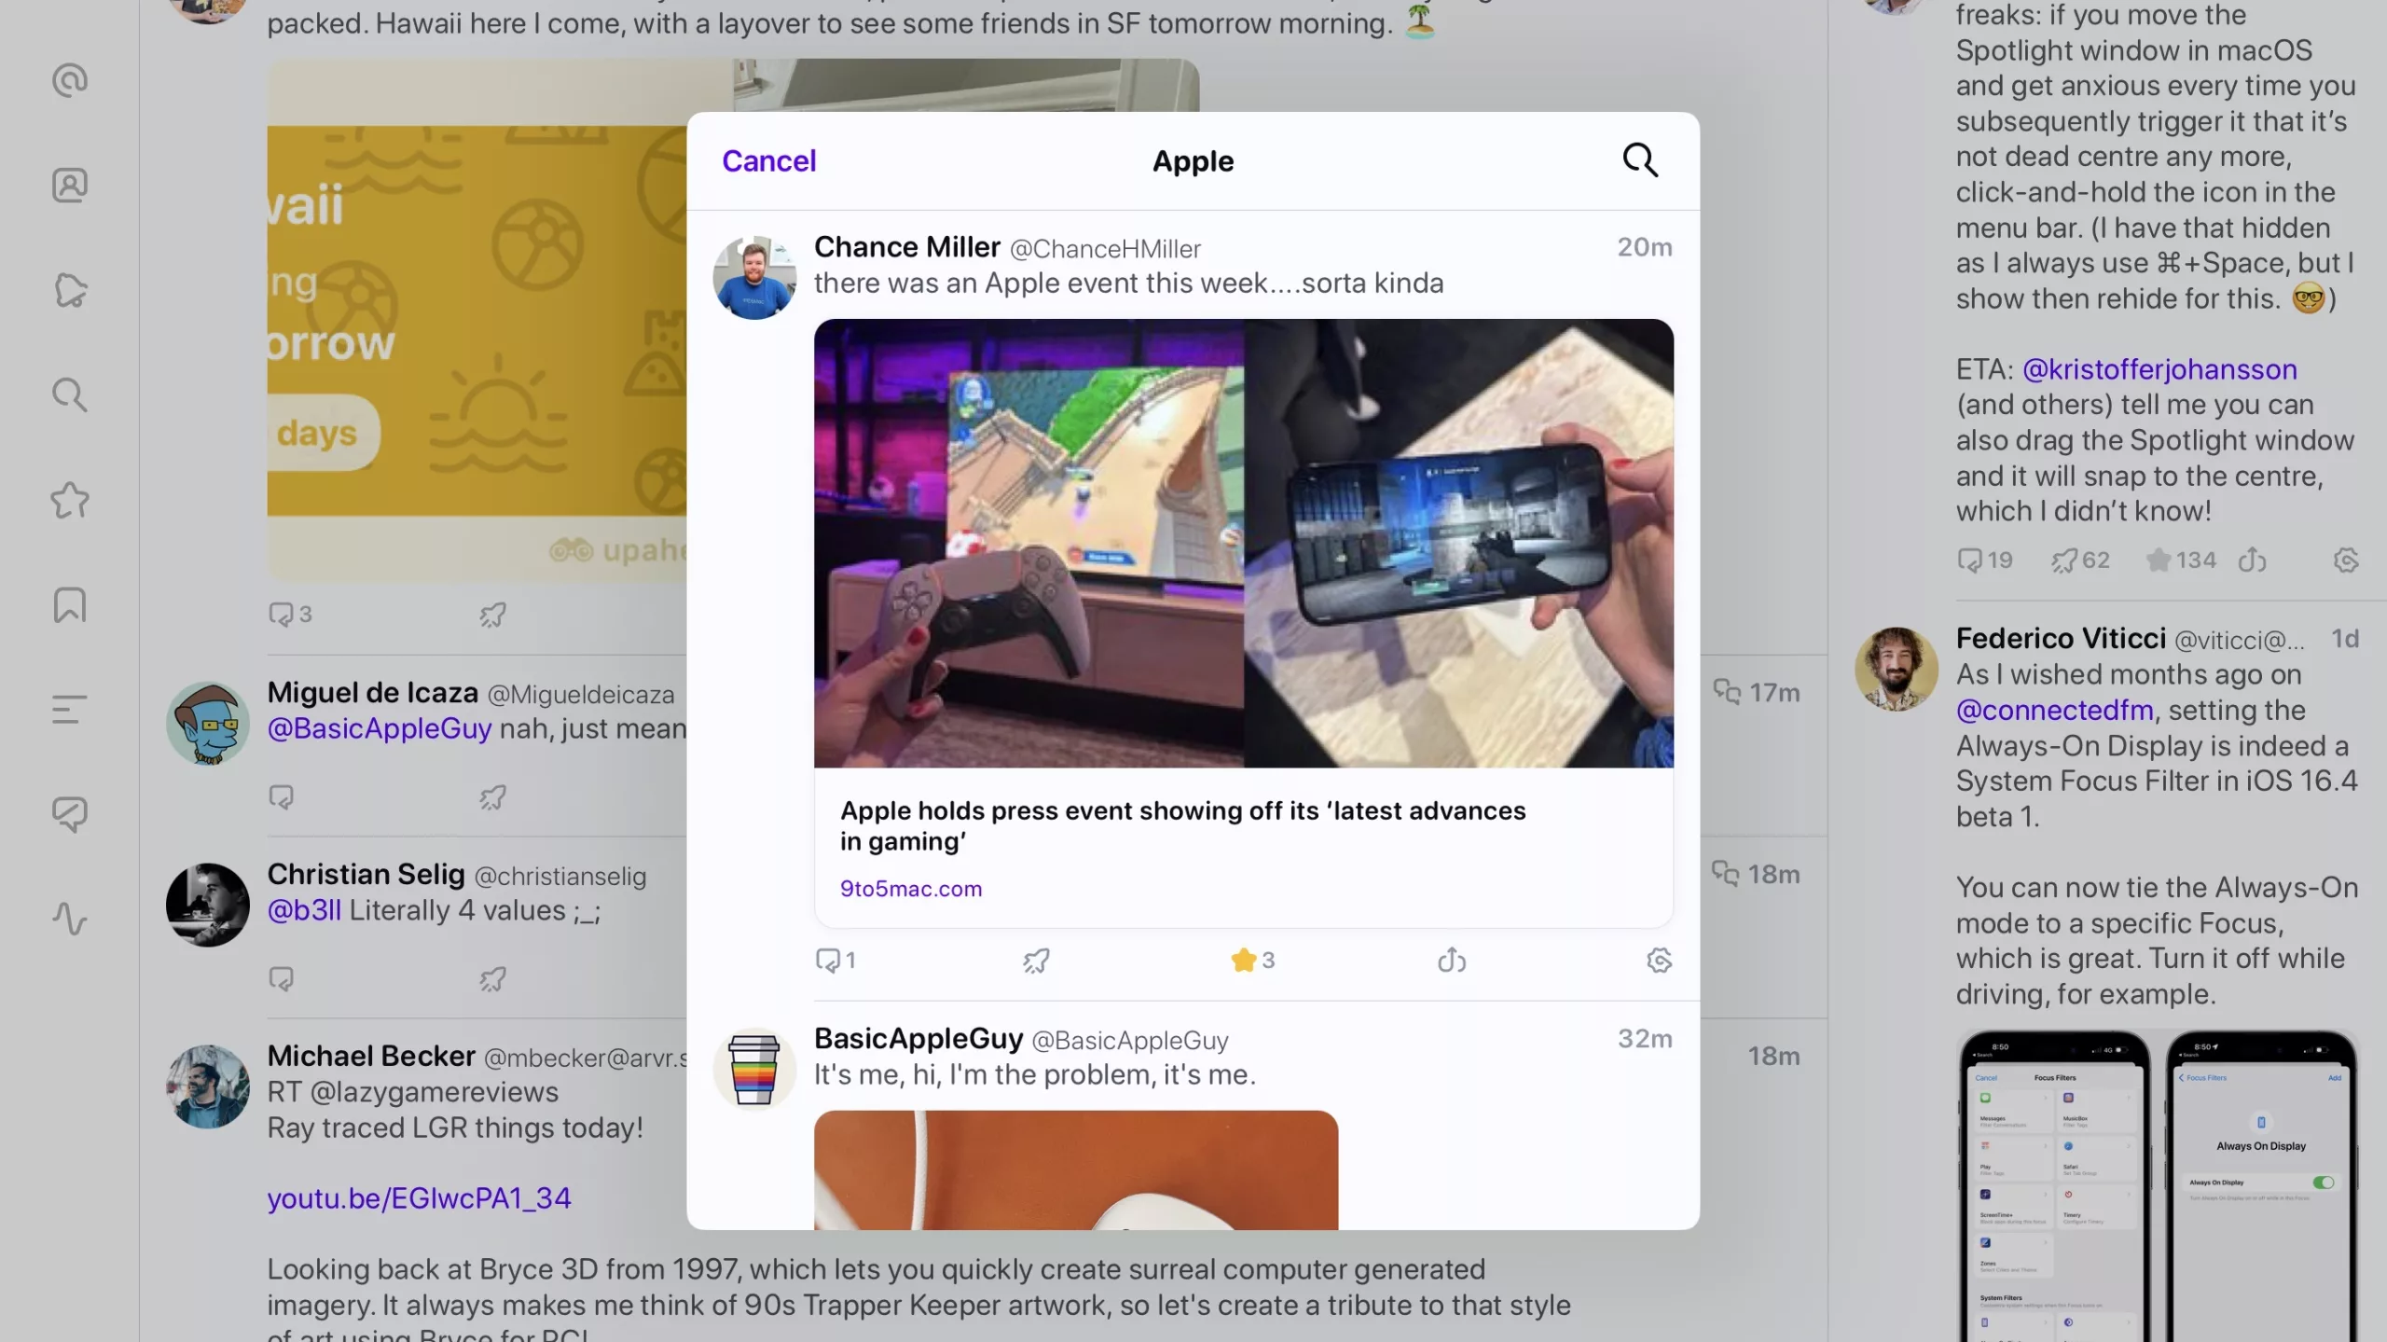The width and height of the screenshot is (2387, 1342).
Task: Cancel the Apple list panel
Action: click(768, 160)
